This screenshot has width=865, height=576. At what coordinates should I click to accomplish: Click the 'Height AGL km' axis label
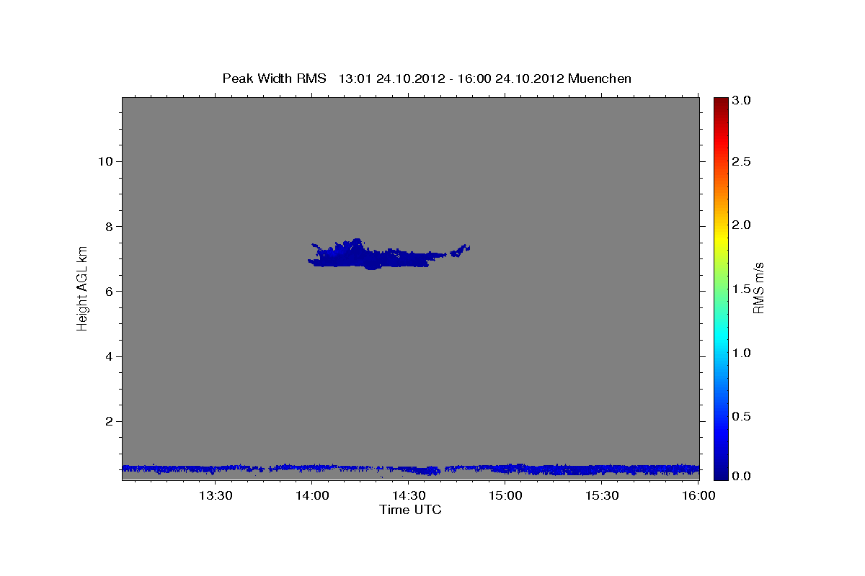pos(83,287)
